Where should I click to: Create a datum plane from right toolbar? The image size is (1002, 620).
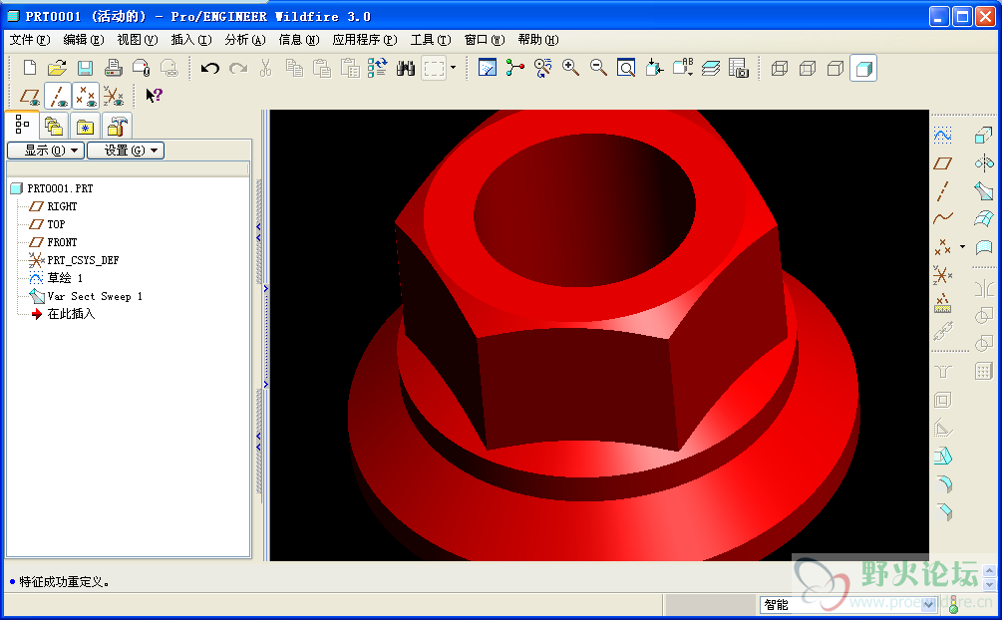click(x=942, y=163)
